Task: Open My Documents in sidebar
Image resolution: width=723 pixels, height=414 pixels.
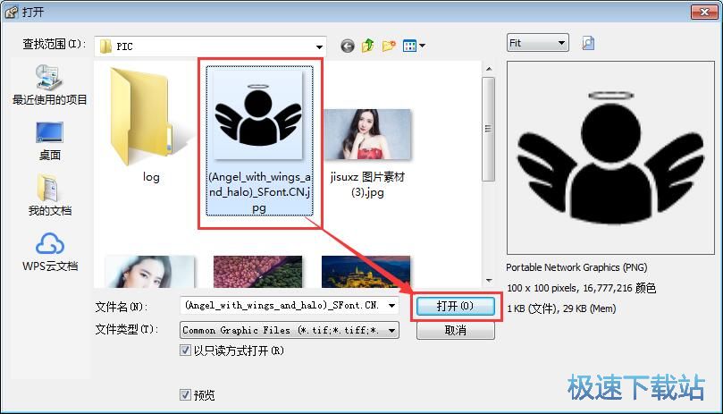Action: pos(50,195)
